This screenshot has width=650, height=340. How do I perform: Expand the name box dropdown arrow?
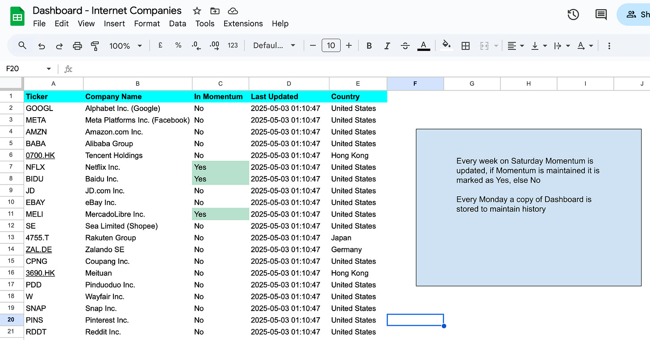point(49,69)
